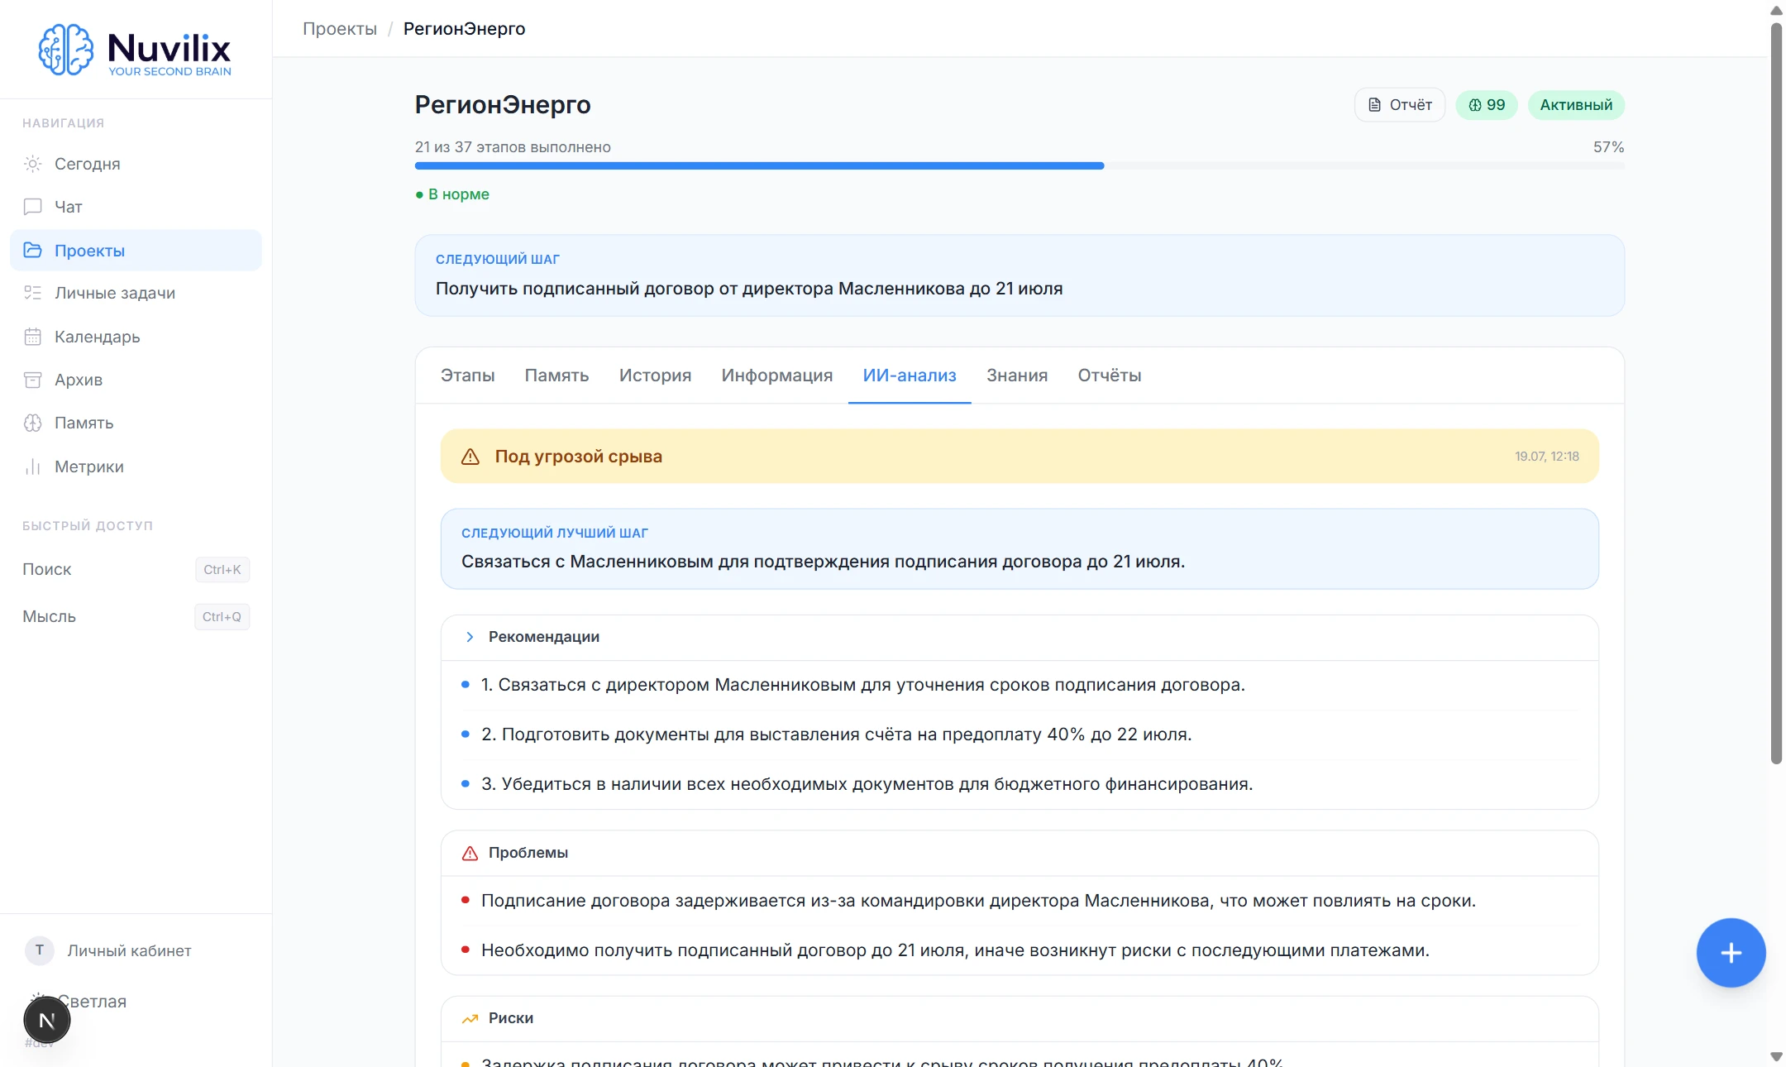Collapse the Риски section header
Viewport: 1786px width, 1067px height.
1020,1018
